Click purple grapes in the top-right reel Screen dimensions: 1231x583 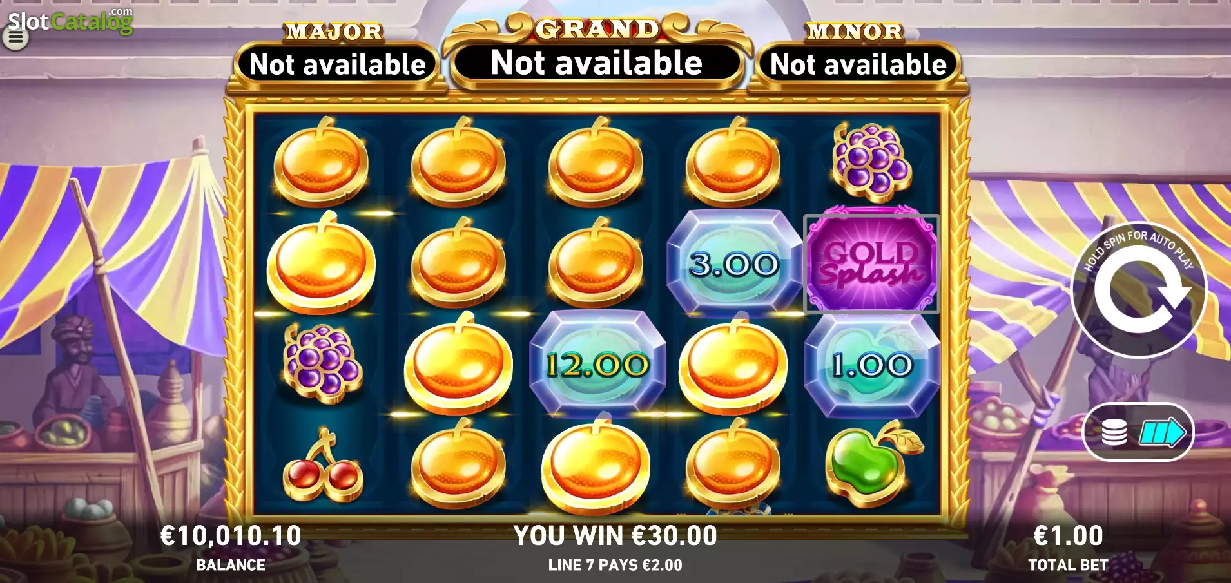tap(871, 162)
